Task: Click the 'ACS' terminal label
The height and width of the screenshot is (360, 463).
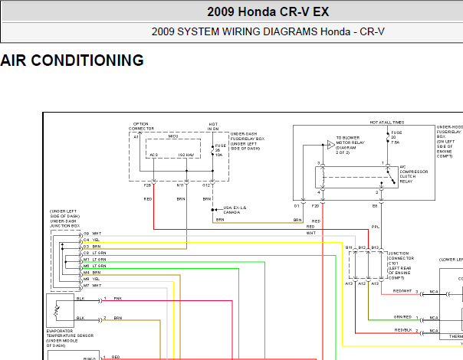Action: [x=154, y=155]
